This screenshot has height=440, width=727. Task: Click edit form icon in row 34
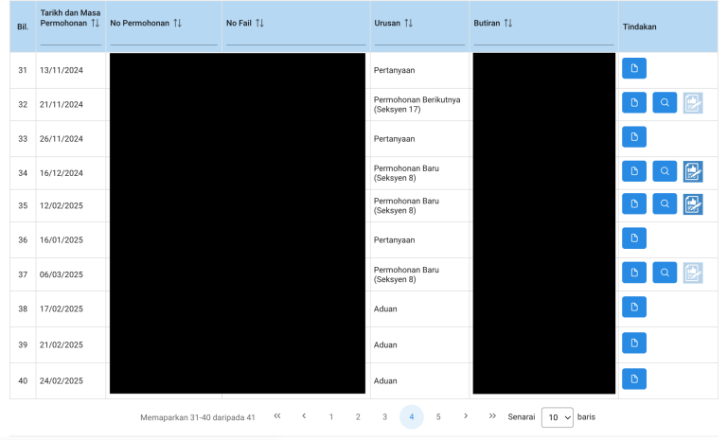pos(693,171)
